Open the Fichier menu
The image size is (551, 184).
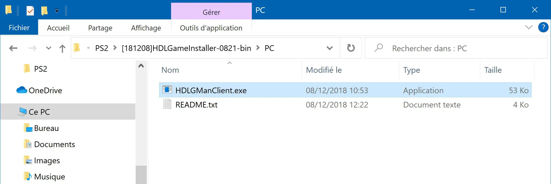pos(19,27)
